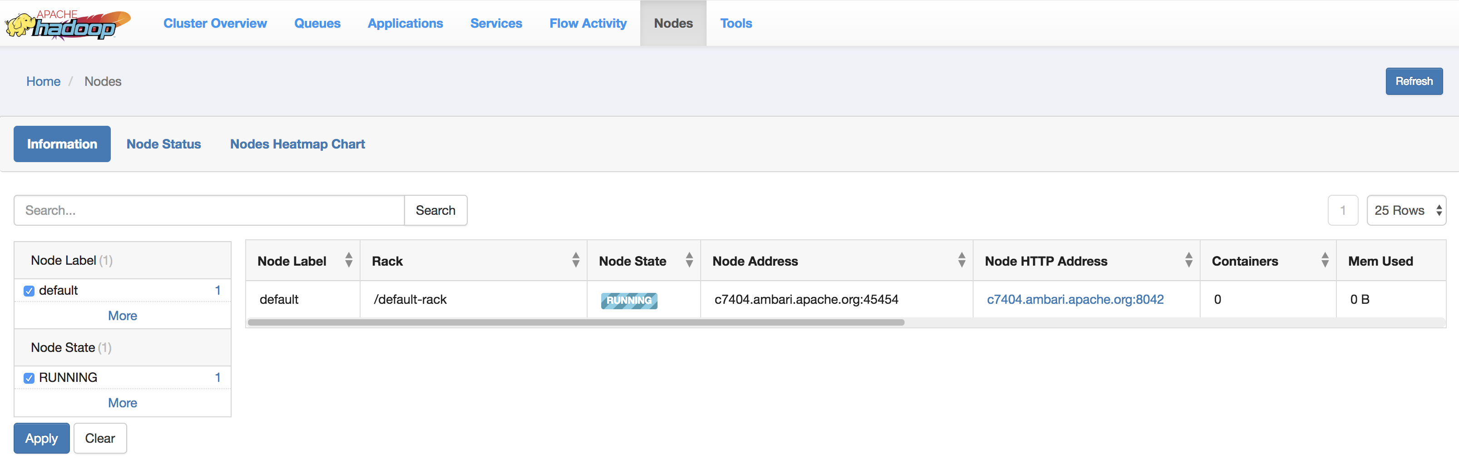The height and width of the screenshot is (465, 1459).
Task: Focus the Search input field
Action: [x=209, y=211]
